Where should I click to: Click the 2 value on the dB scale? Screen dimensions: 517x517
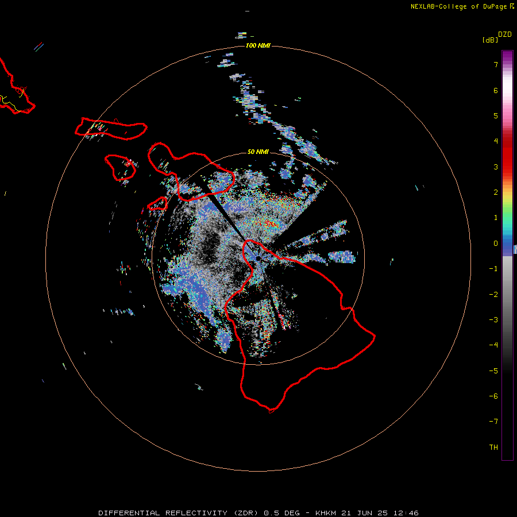click(496, 192)
